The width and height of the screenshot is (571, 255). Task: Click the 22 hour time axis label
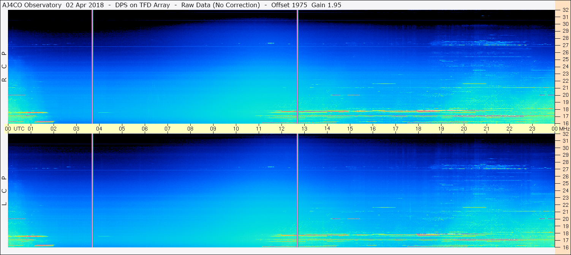click(509, 129)
